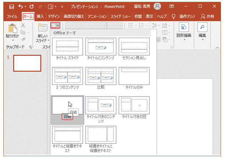Click the ribbon display options icon
Image resolution: width=225 pixels, height=158 pixels.
click(x=172, y=6)
